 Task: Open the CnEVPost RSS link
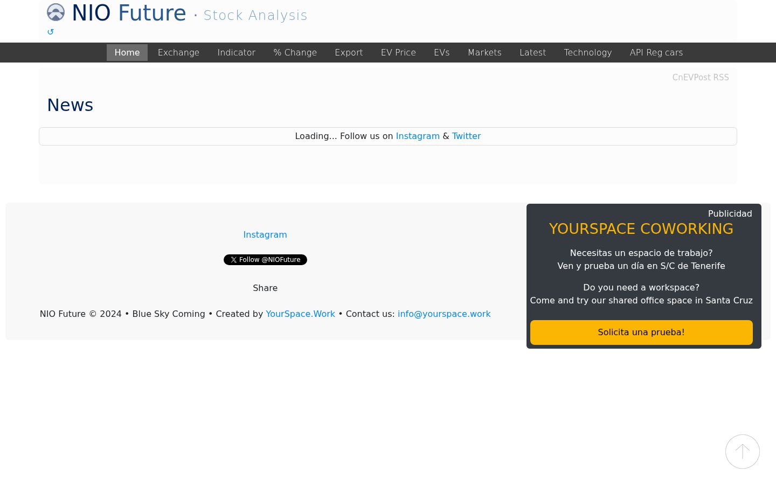coord(700,78)
